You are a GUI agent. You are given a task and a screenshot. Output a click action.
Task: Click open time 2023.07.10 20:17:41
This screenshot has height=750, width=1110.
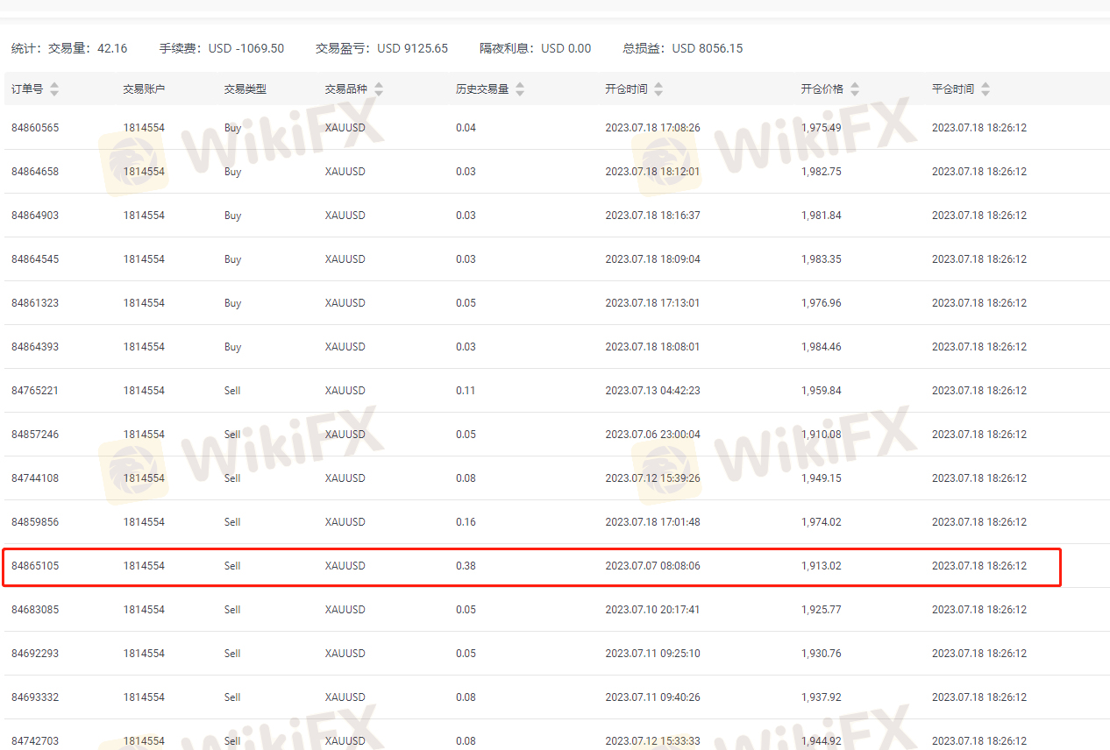coord(652,610)
